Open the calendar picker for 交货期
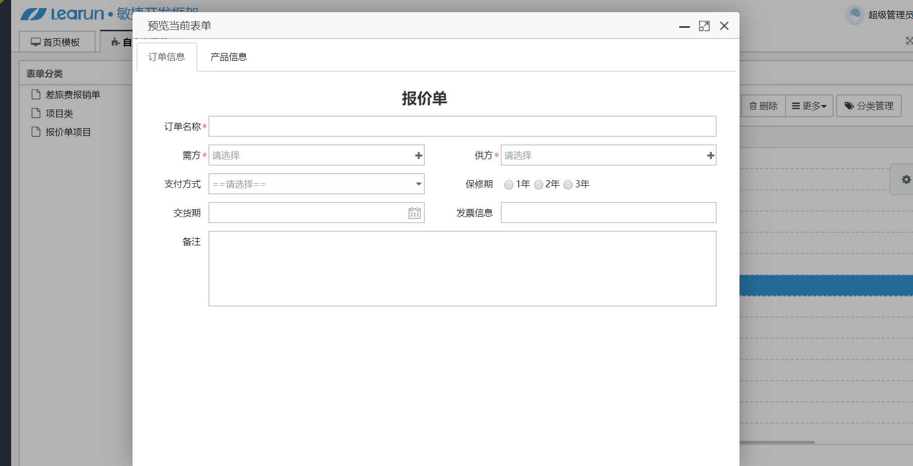The image size is (913, 466). (x=414, y=213)
